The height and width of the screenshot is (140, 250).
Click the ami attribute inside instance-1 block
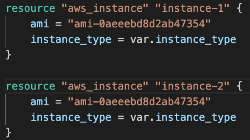tap(40, 24)
